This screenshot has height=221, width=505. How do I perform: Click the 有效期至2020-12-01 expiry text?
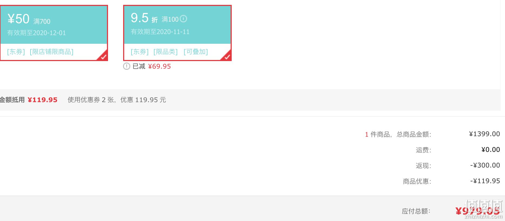click(36, 33)
